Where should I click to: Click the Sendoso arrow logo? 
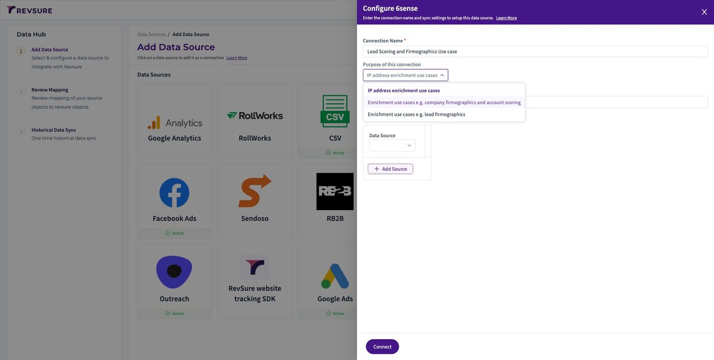254,191
